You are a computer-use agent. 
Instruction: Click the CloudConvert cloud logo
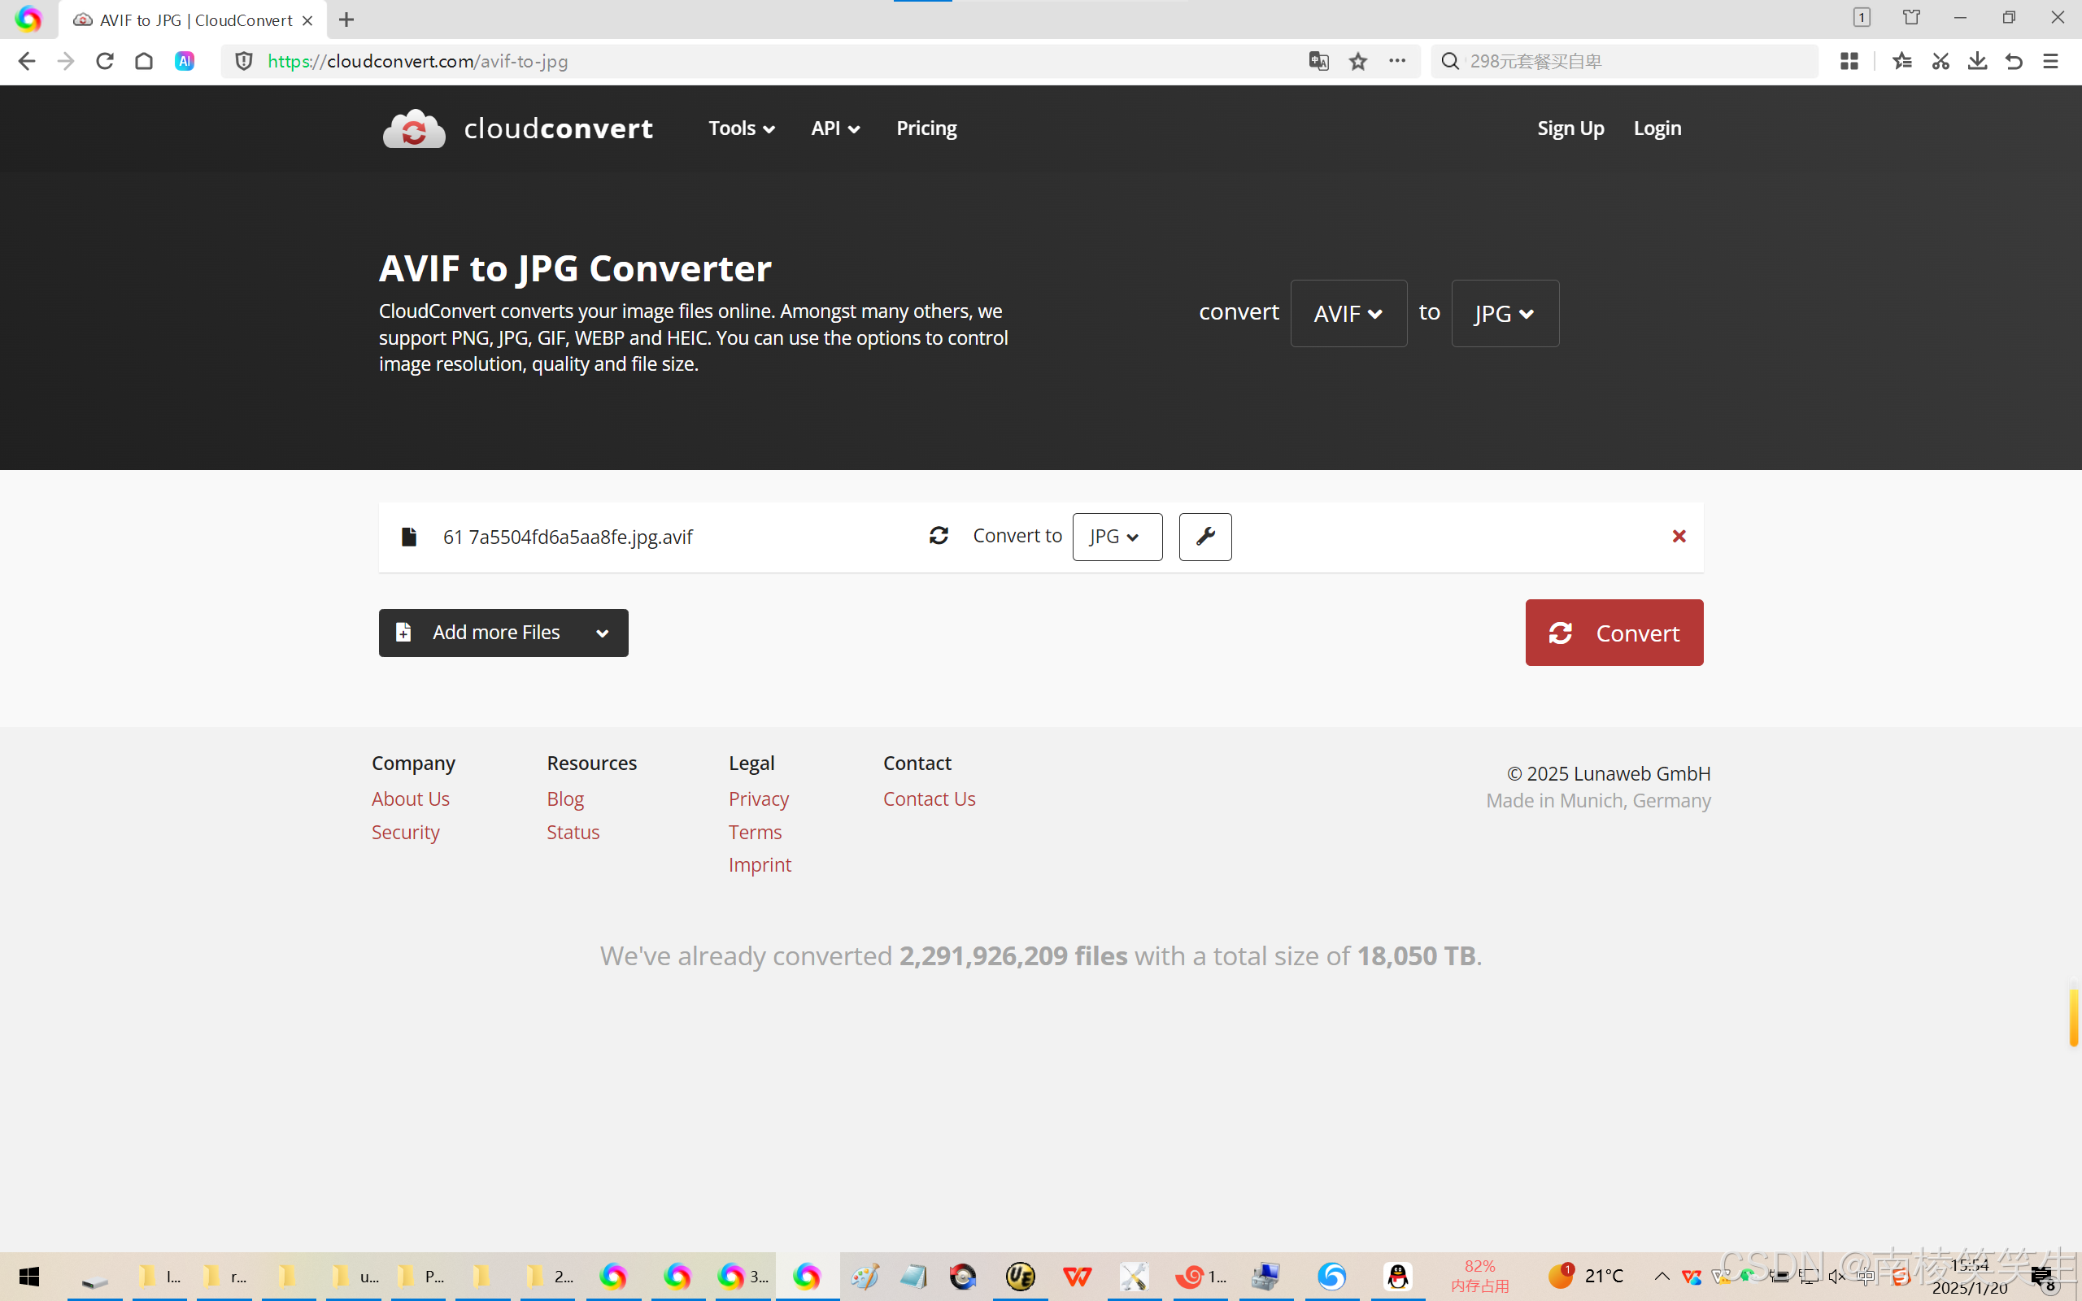414,128
